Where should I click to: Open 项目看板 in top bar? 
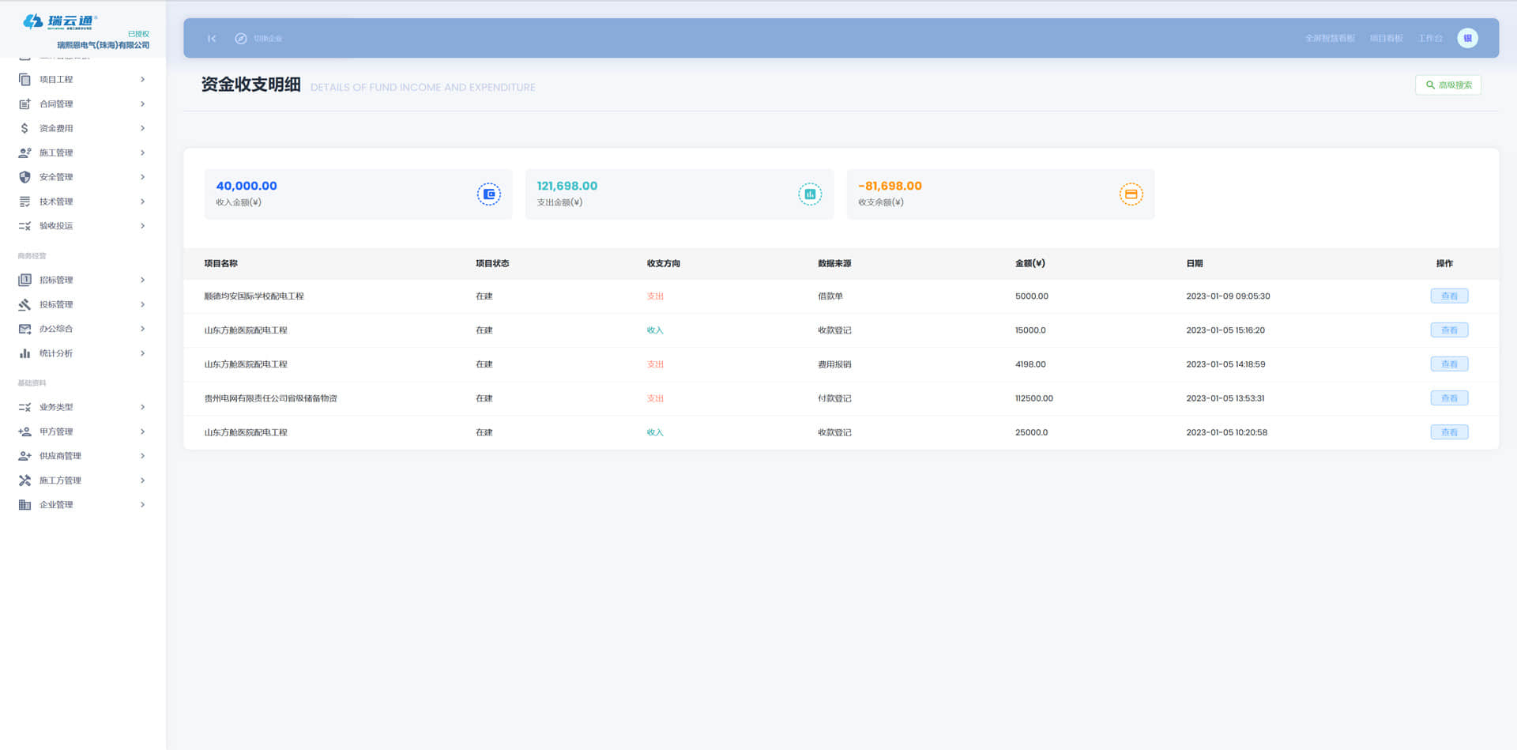[1386, 39]
